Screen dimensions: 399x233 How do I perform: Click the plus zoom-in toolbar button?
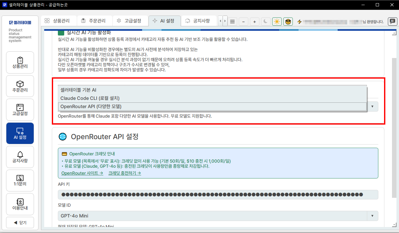pos(255,22)
